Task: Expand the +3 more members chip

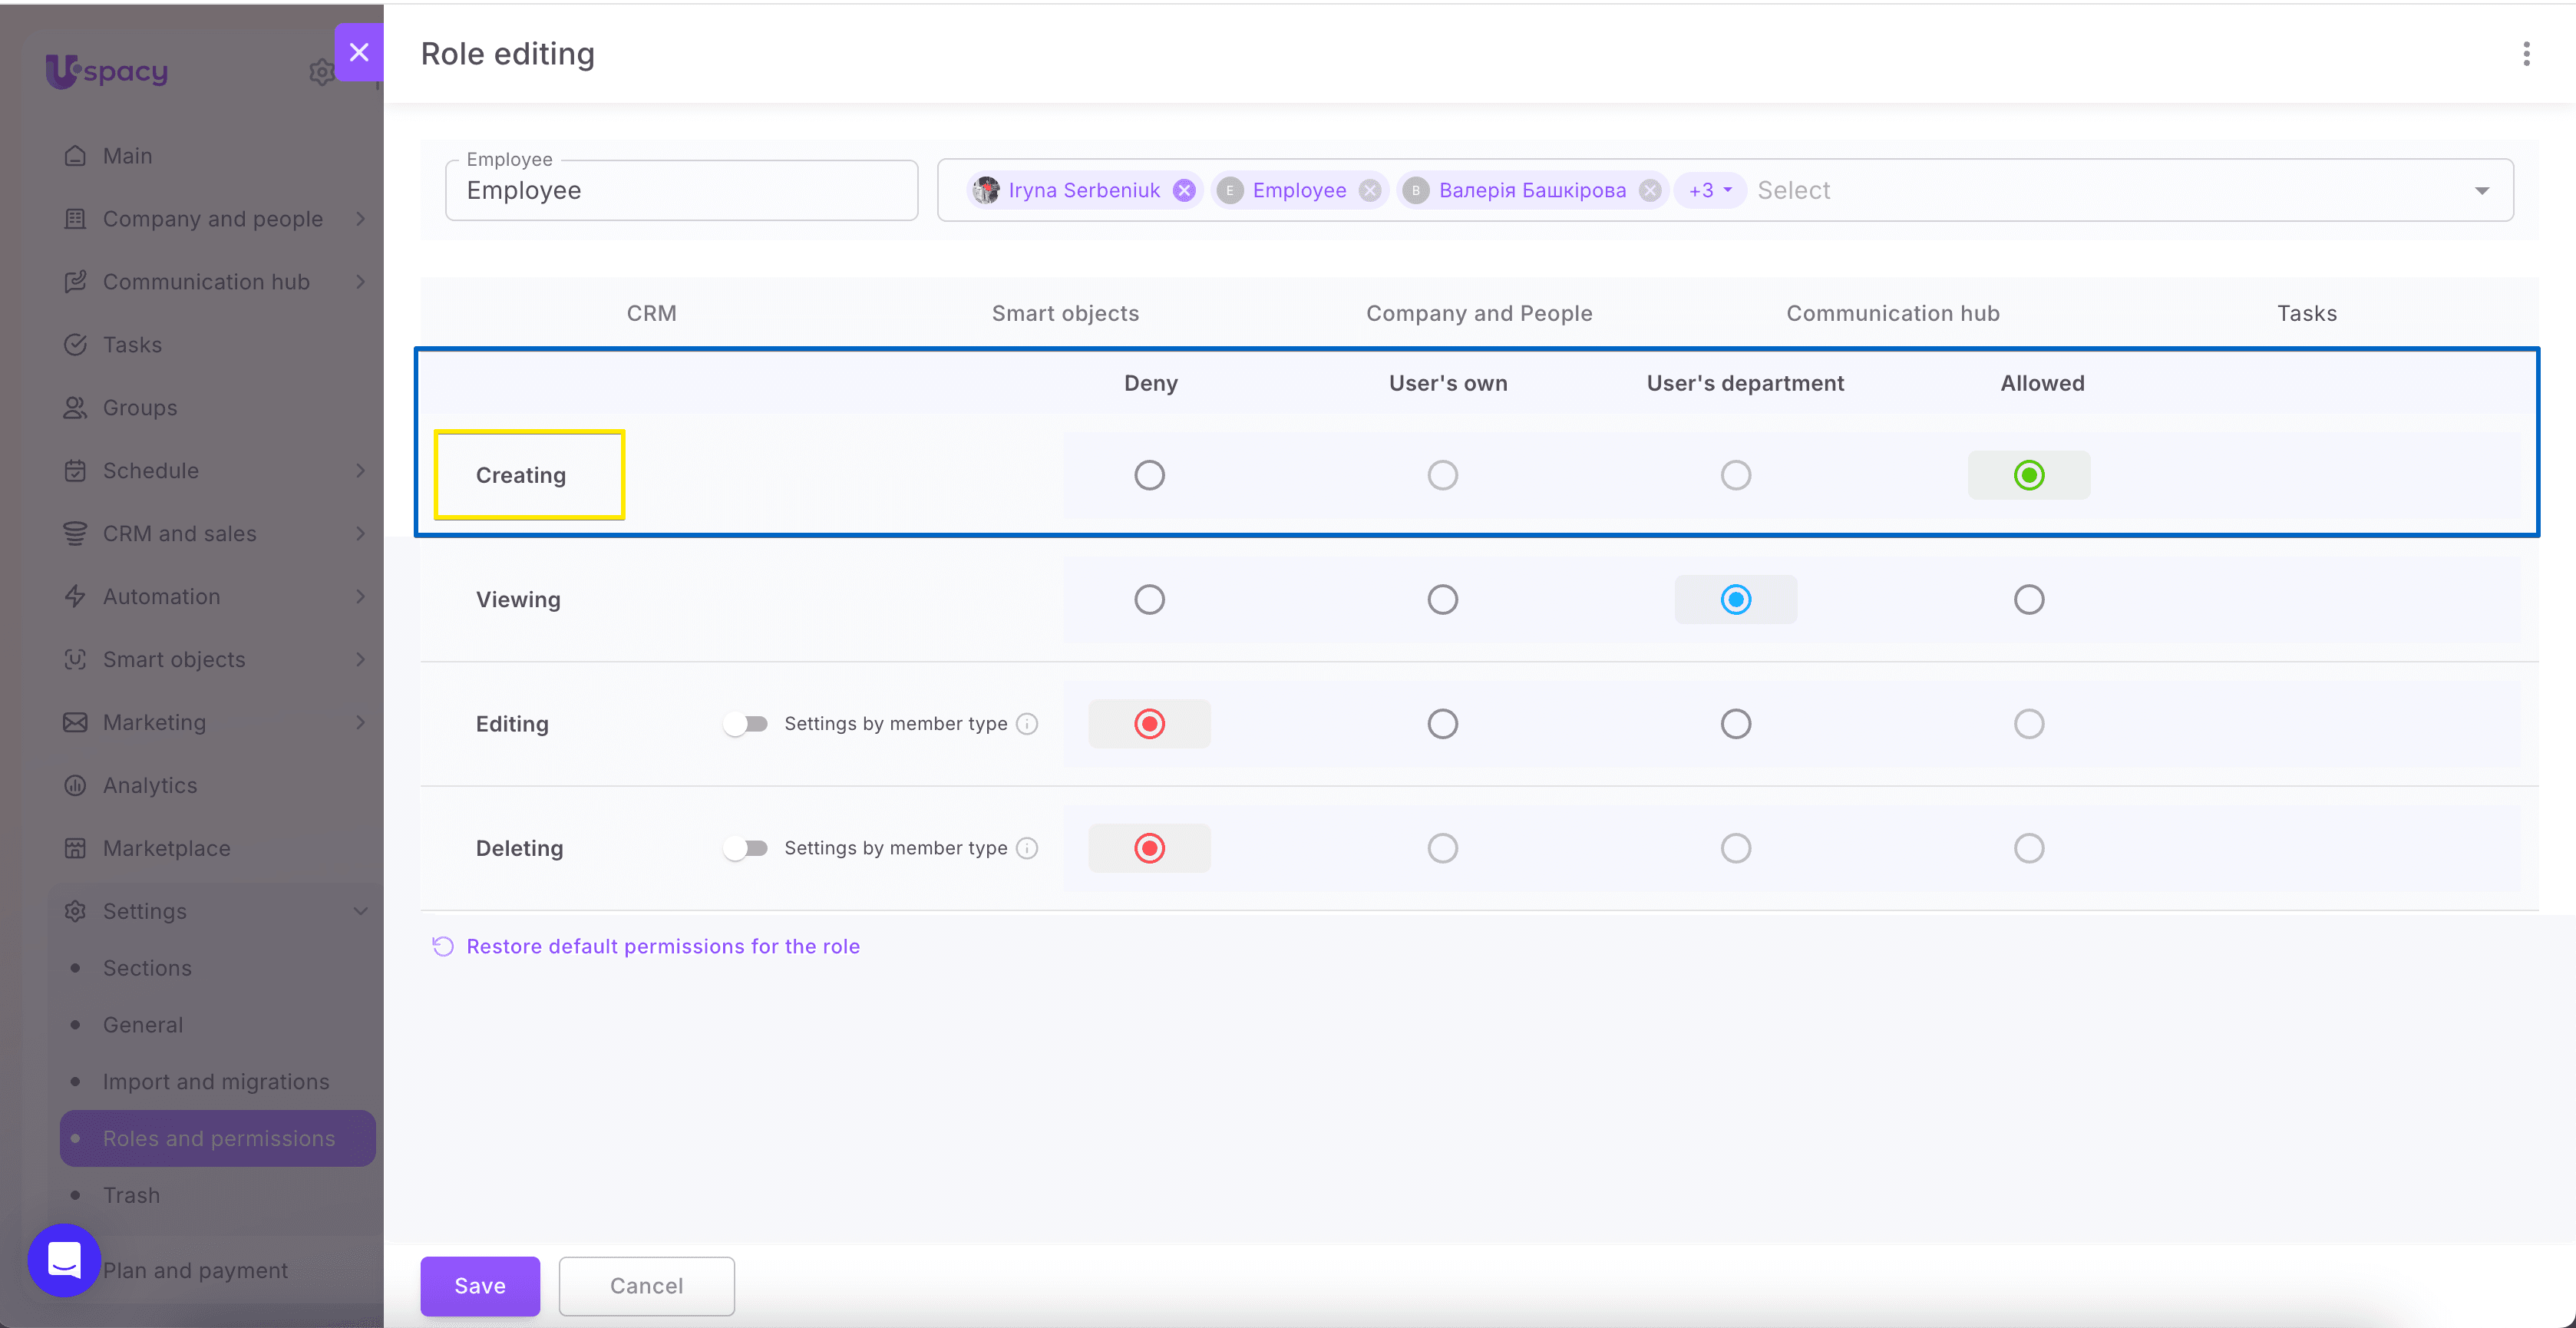Action: point(1710,190)
